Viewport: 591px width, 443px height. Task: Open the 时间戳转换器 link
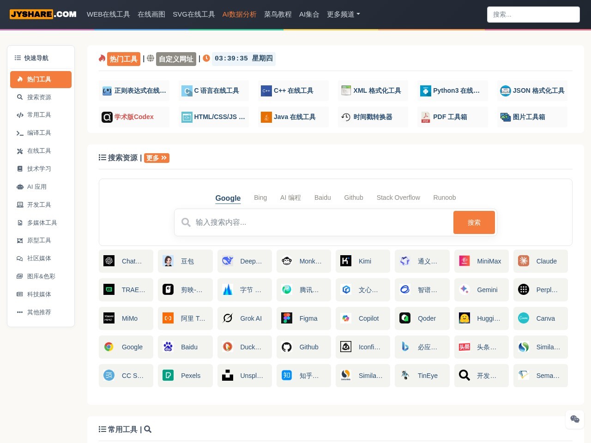373,117
